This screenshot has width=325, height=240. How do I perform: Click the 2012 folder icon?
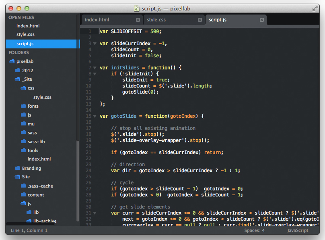(17, 70)
